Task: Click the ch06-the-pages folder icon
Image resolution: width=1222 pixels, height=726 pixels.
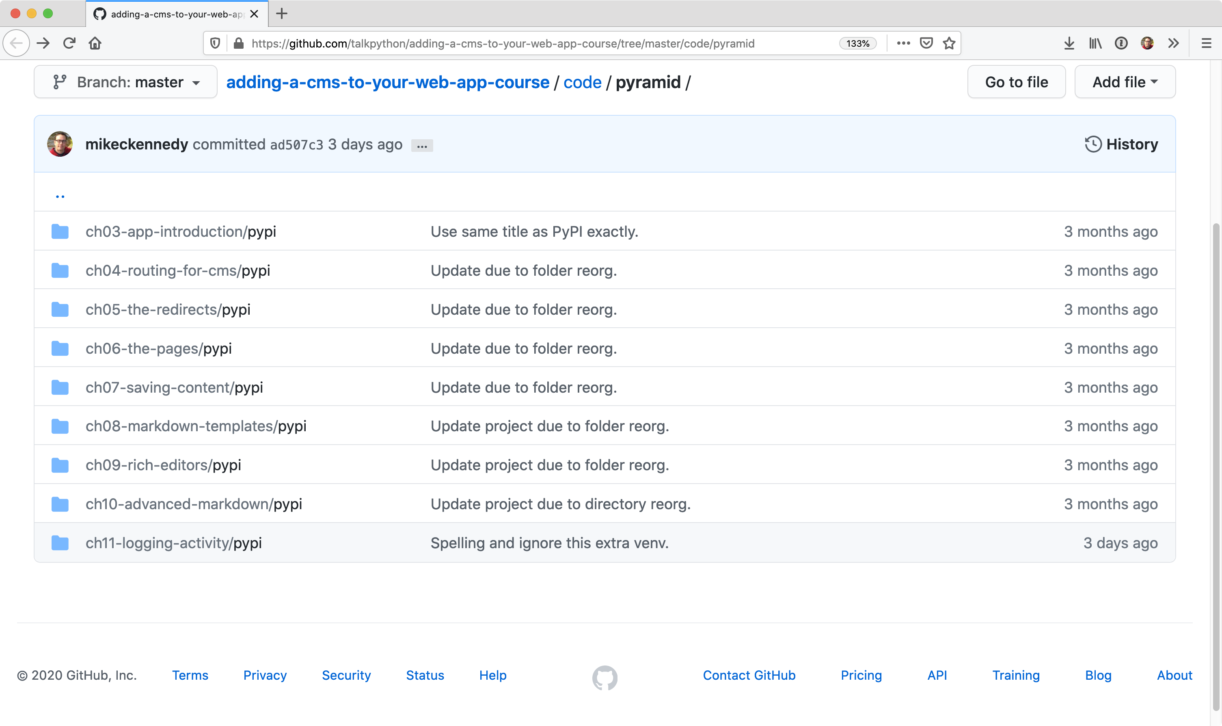Action: (x=60, y=348)
